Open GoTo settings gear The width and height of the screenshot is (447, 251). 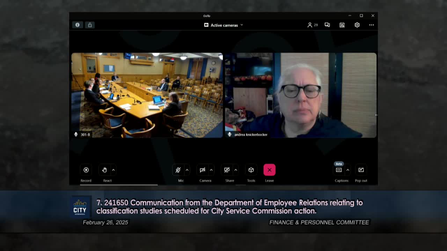click(x=357, y=25)
